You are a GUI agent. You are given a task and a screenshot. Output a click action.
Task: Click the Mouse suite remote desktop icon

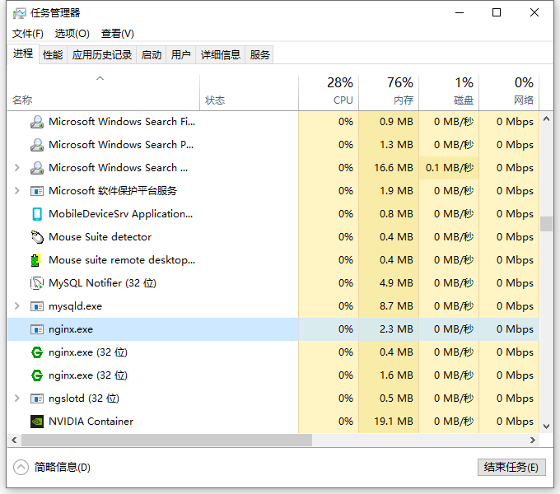(36, 260)
